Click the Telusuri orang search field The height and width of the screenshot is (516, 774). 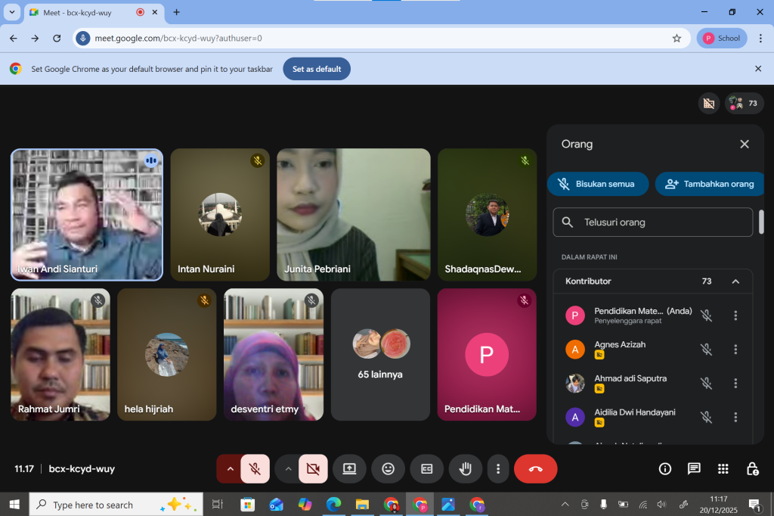pyautogui.click(x=653, y=222)
